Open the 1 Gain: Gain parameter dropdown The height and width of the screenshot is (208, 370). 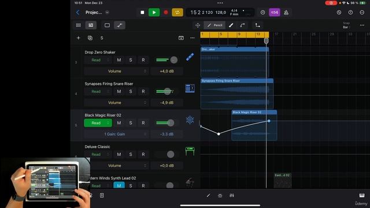pyautogui.click(x=116, y=134)
